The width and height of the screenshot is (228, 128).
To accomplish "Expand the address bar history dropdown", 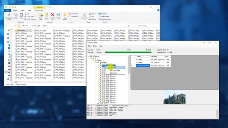I will 125,26.
